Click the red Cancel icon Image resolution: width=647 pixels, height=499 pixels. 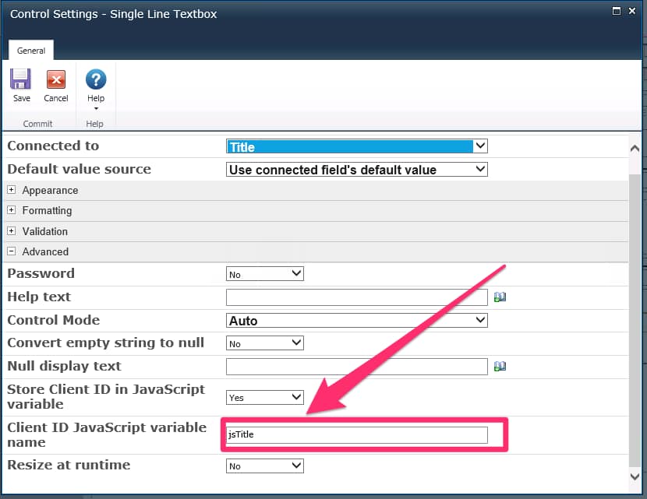point(55,82)
